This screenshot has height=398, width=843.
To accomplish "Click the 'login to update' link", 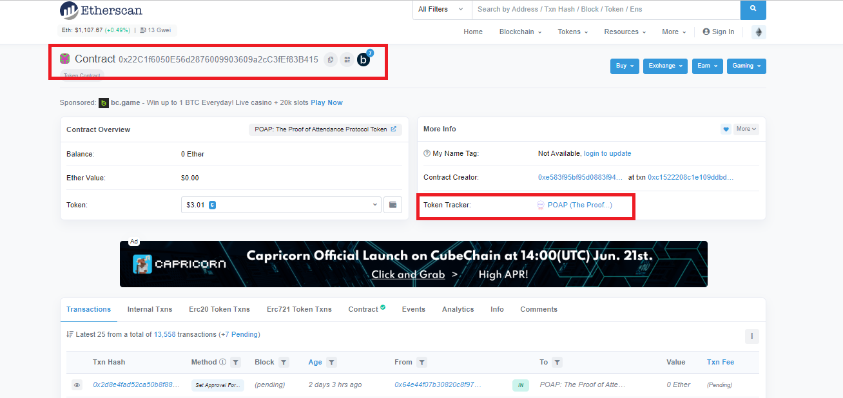I will click(608, 153).
